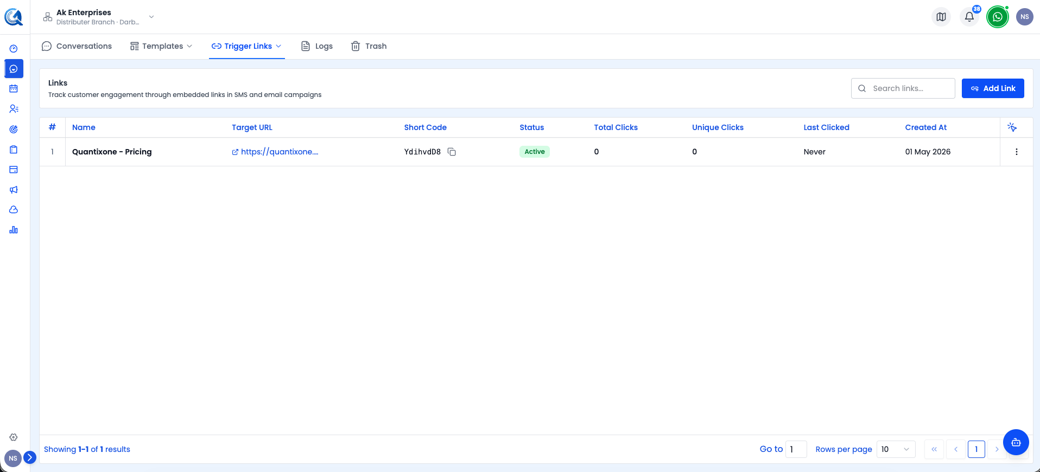1040x472 pixels.
Task: Copy the short code YdihvdD8
Action: (452, 152)
